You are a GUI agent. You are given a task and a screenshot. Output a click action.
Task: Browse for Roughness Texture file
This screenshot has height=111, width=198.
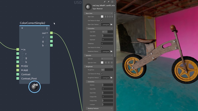111,77
